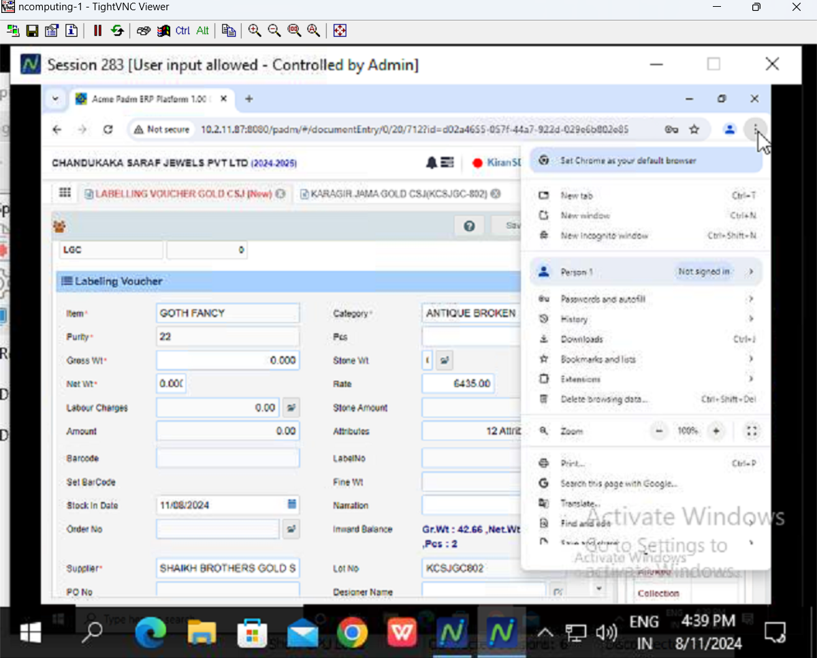Close the Karagir Jama Gold CSJ tab

[496, 194]
